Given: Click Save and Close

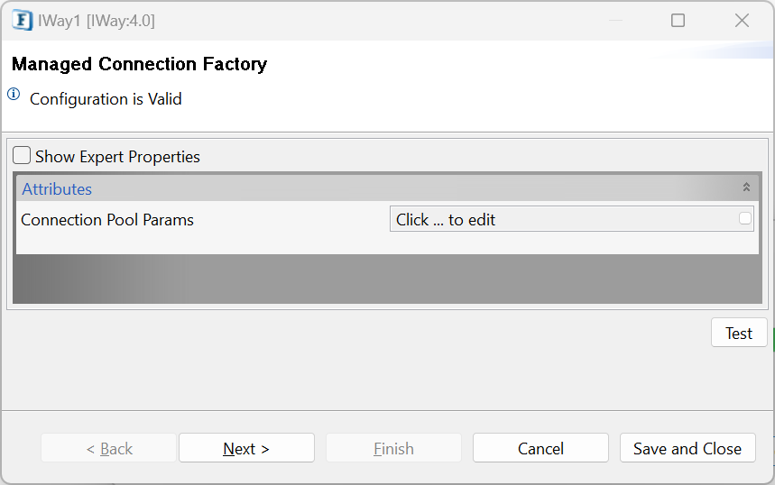Looking at the screenshot, I should 687,448.
